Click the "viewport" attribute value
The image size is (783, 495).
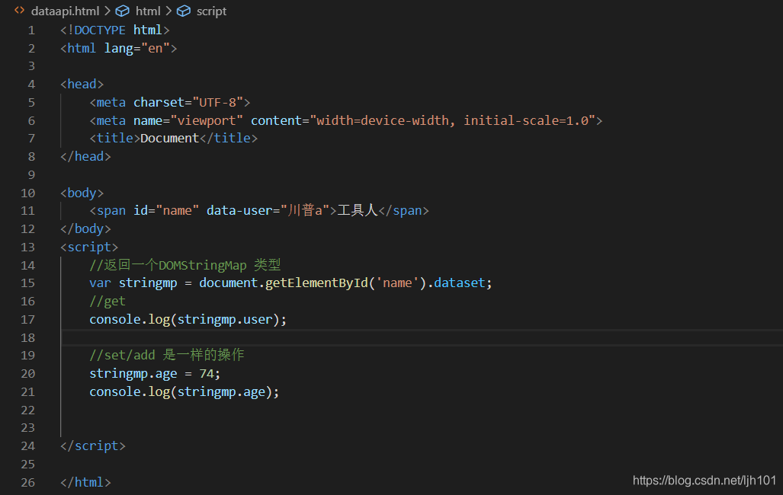pos(207,121)
